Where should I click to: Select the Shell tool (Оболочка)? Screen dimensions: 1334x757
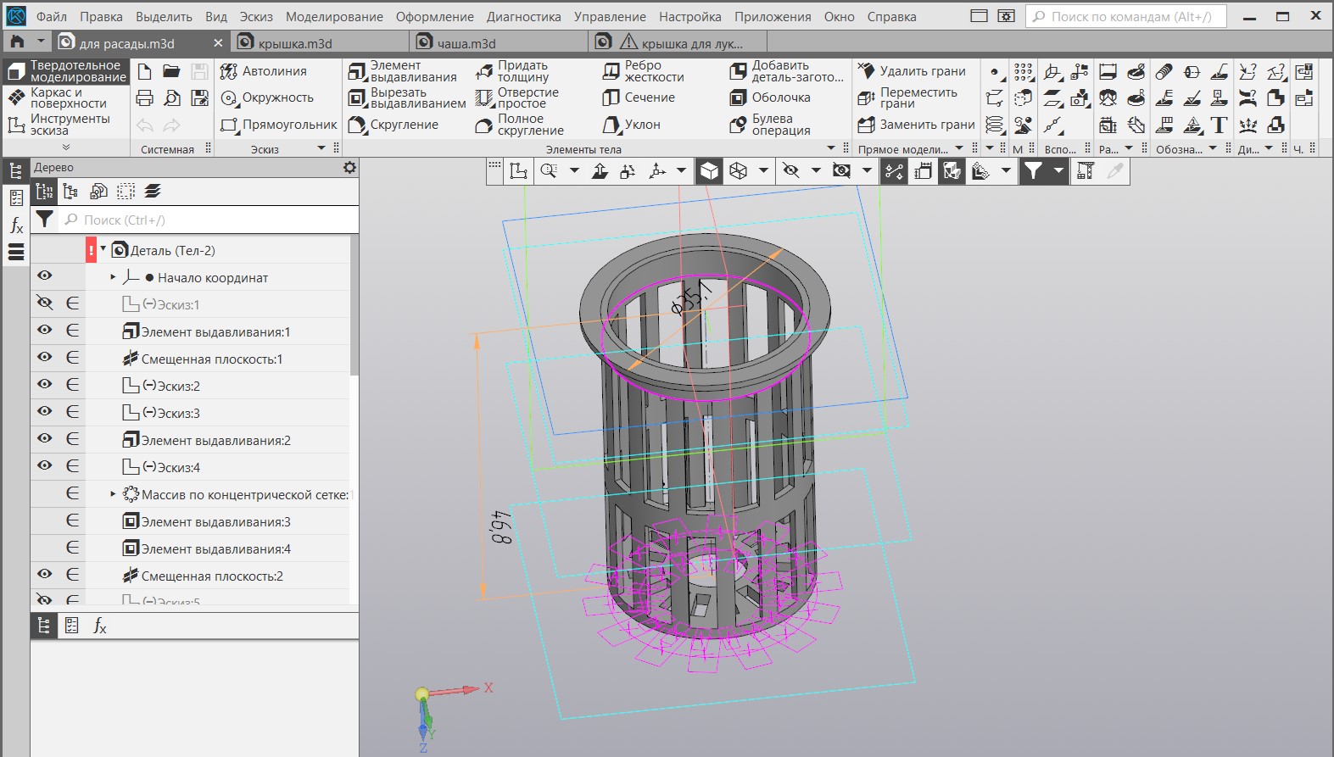[771, 97]
